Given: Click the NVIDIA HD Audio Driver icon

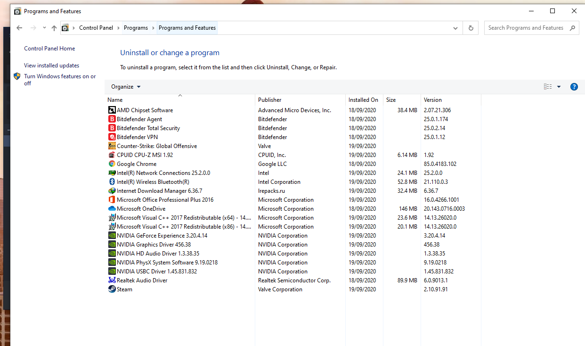Looking at the screenshot, I should pos(112,254).
